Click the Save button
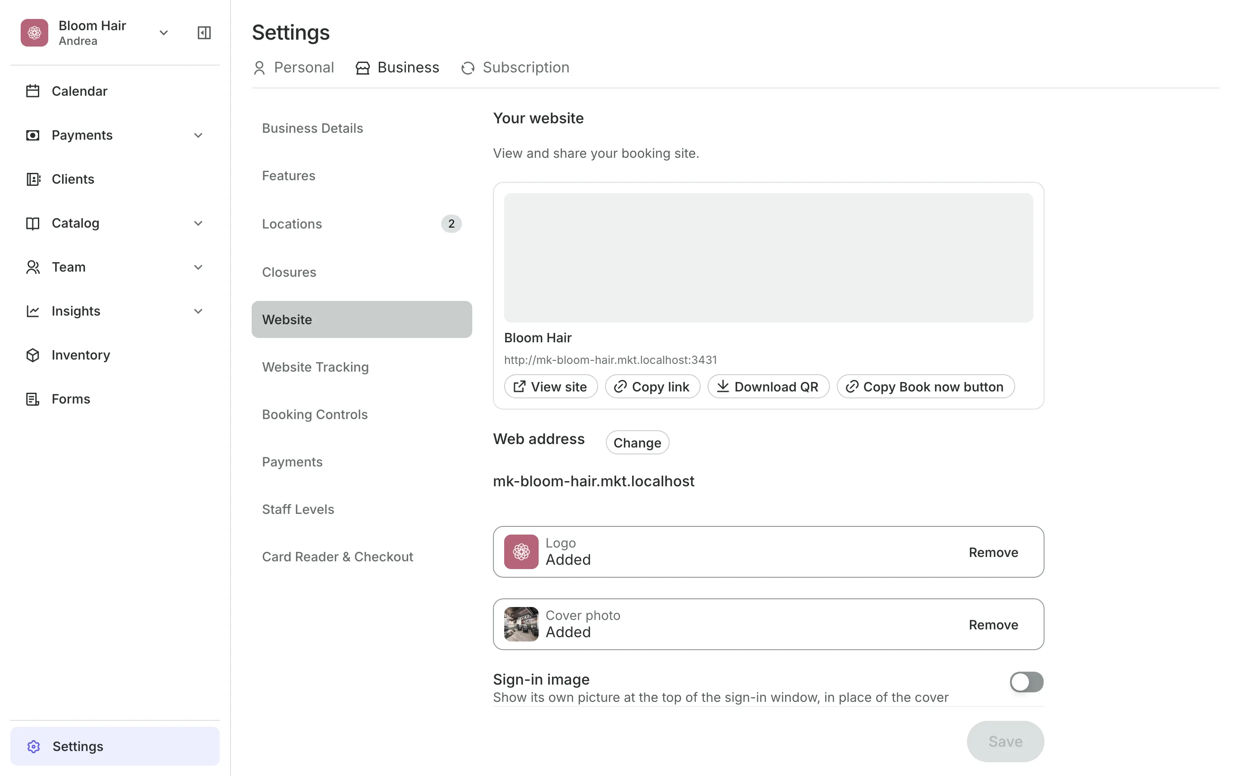This screenshot has width=1241, height=776. click(x=1005, y=741)
